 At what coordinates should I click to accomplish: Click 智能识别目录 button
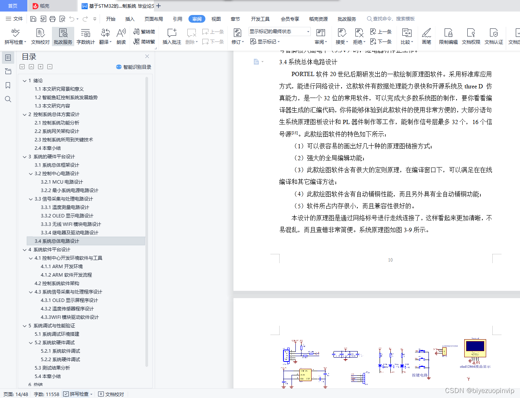pos(134,67)
